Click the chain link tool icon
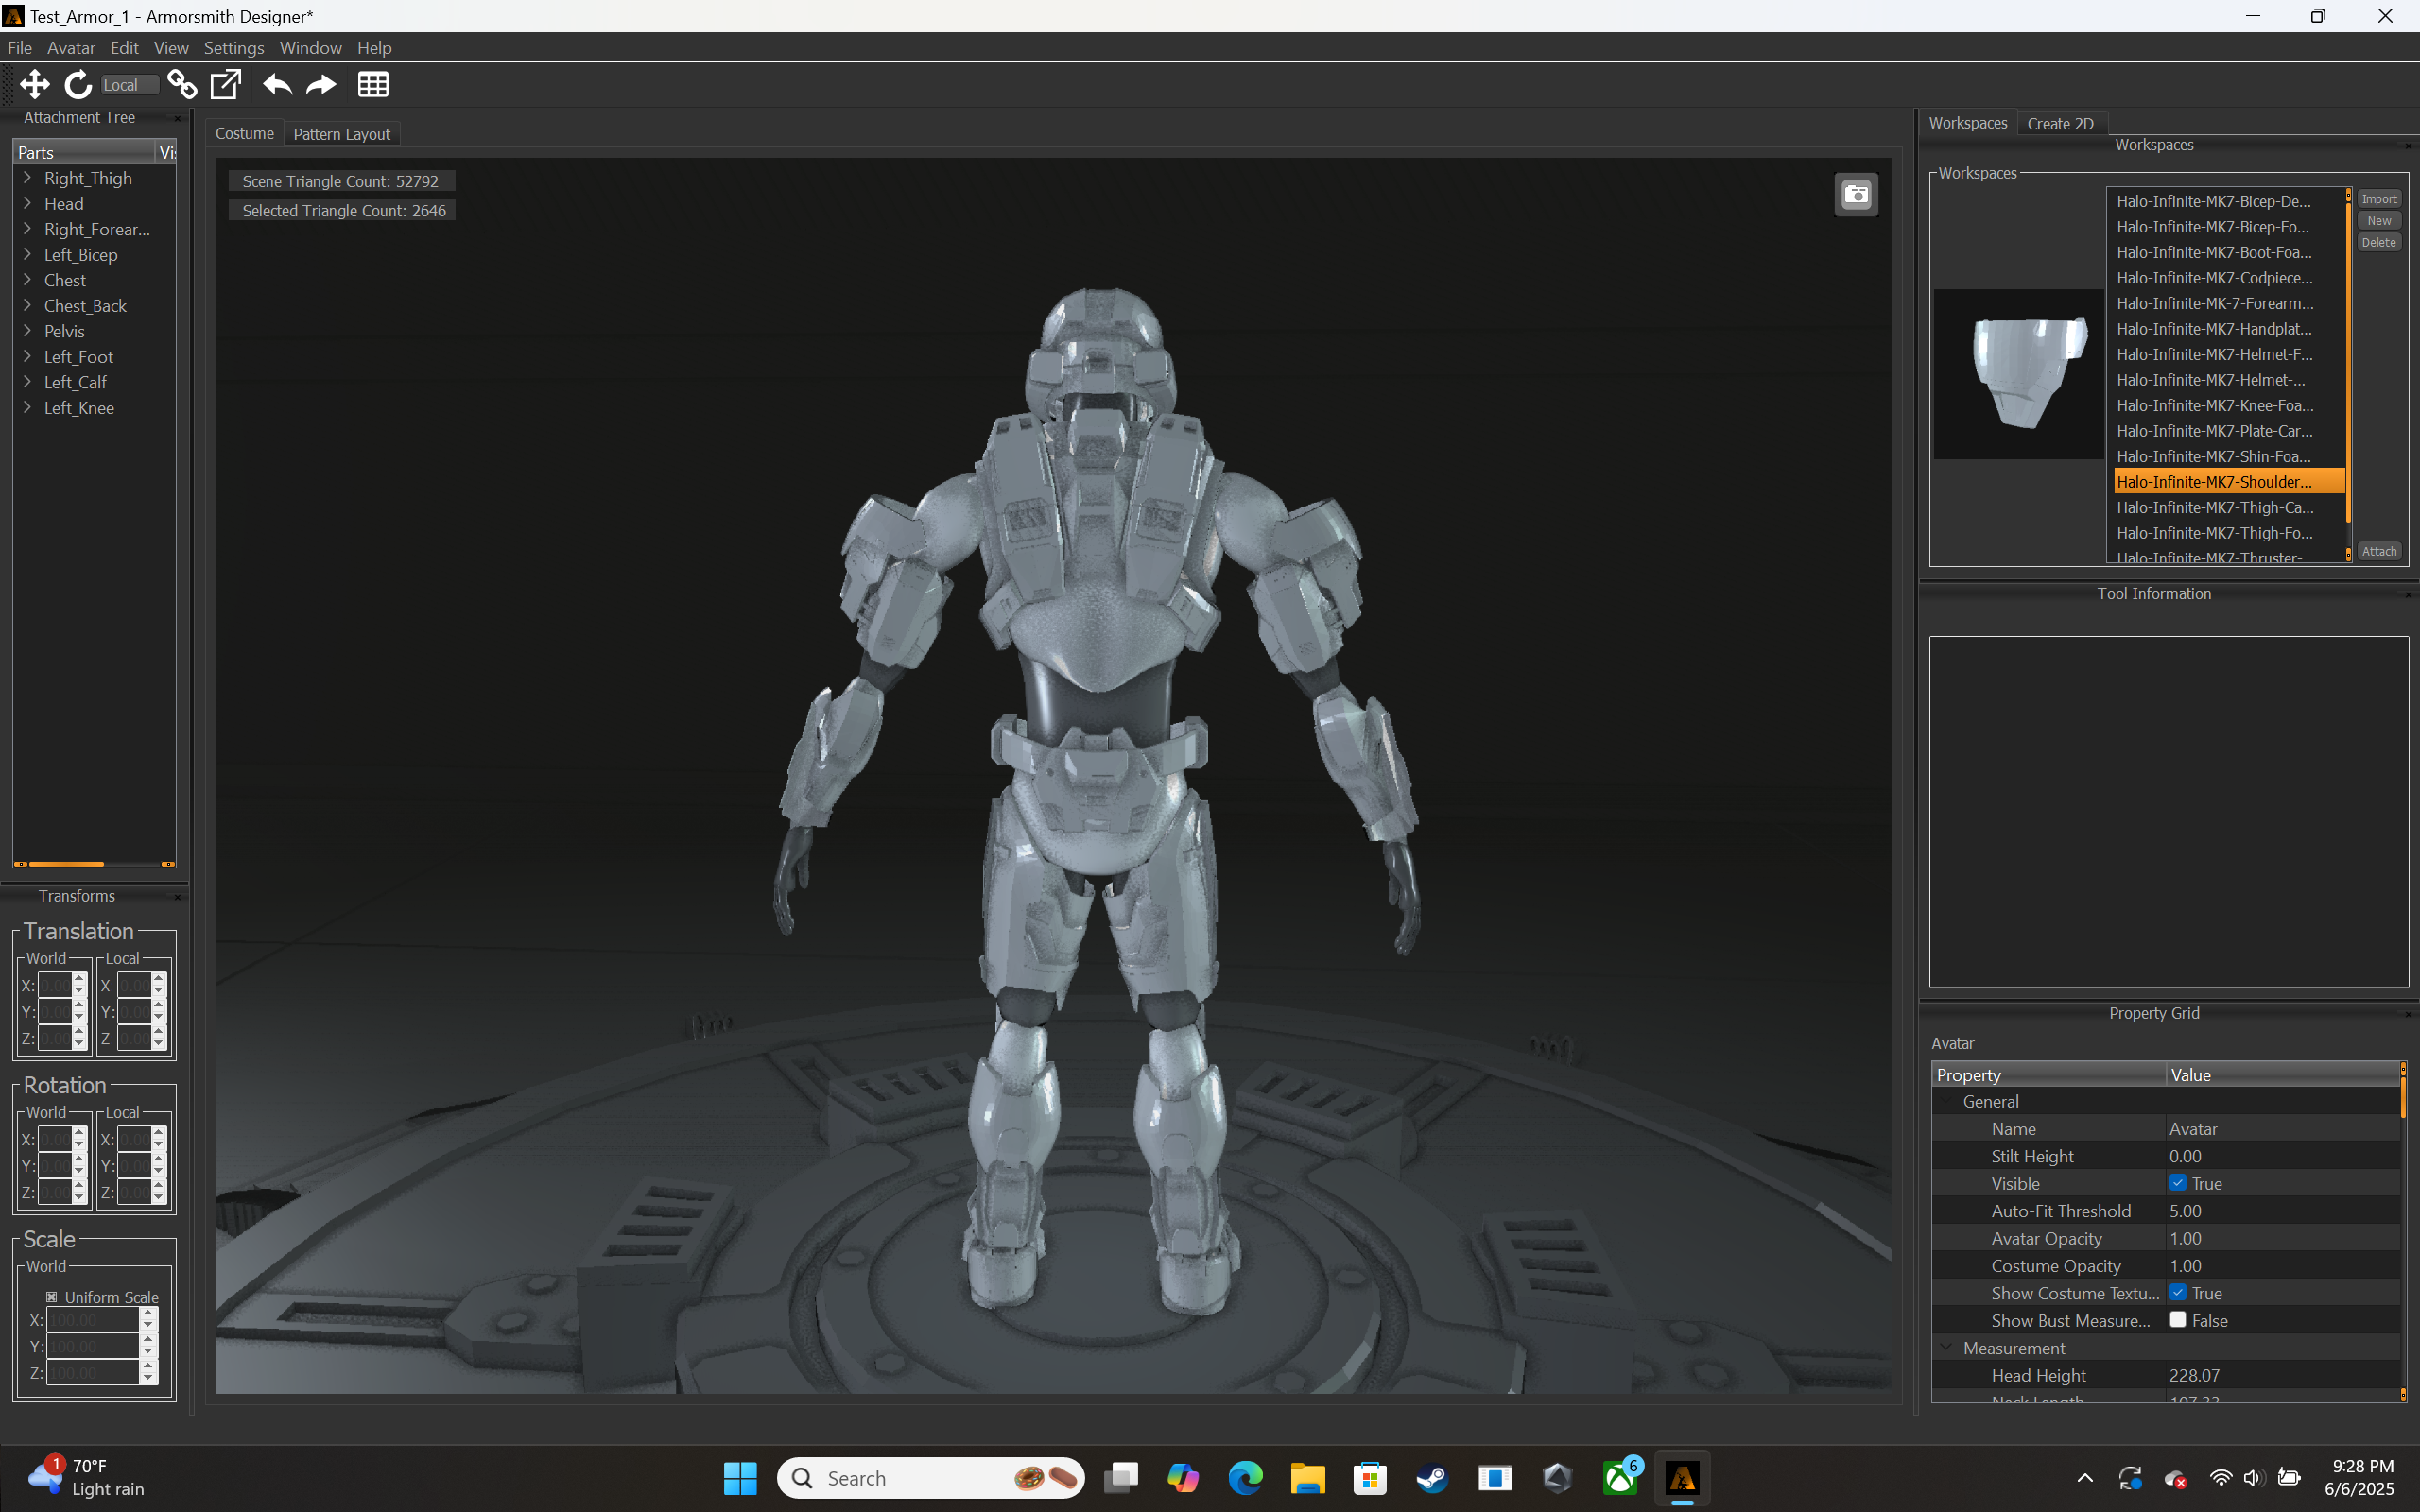The image size is (2420, 1512). tap(182, 85)
